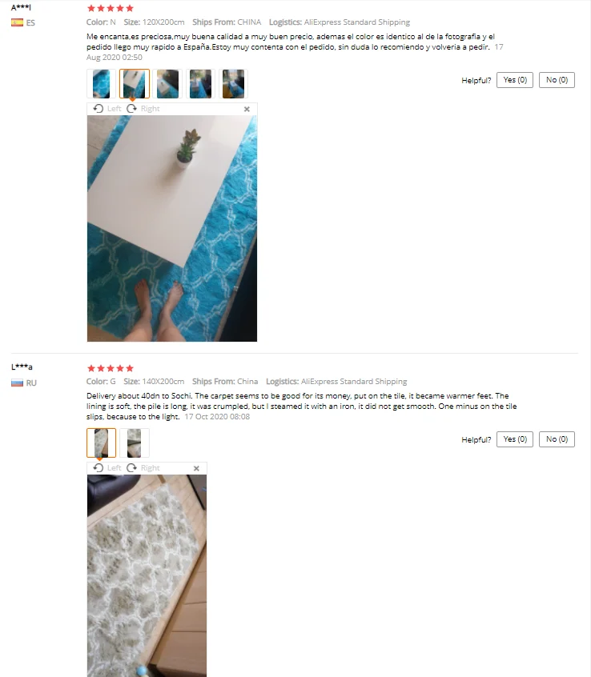Click the Russia flag icon
The width and height of the screenshot is (591, 677).
tap(18, 383)
